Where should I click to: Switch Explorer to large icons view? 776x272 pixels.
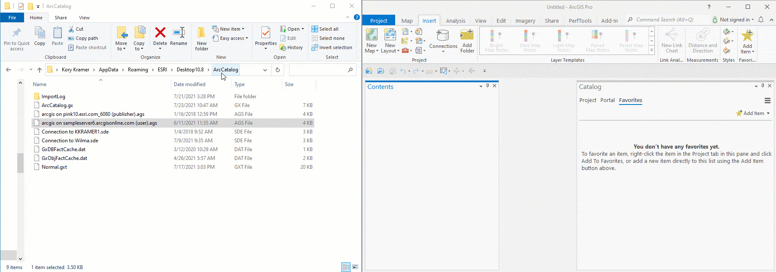pyautogui.click(x=356, y=267)
